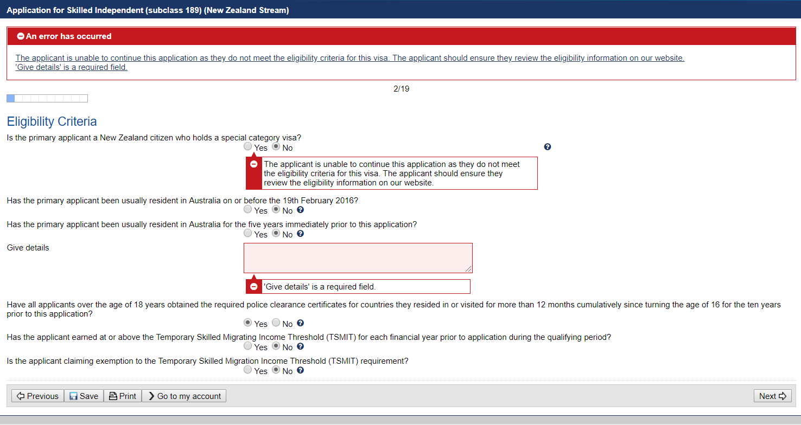Print the application page
This screenshot has width=801, height=425.
(123, 396)
